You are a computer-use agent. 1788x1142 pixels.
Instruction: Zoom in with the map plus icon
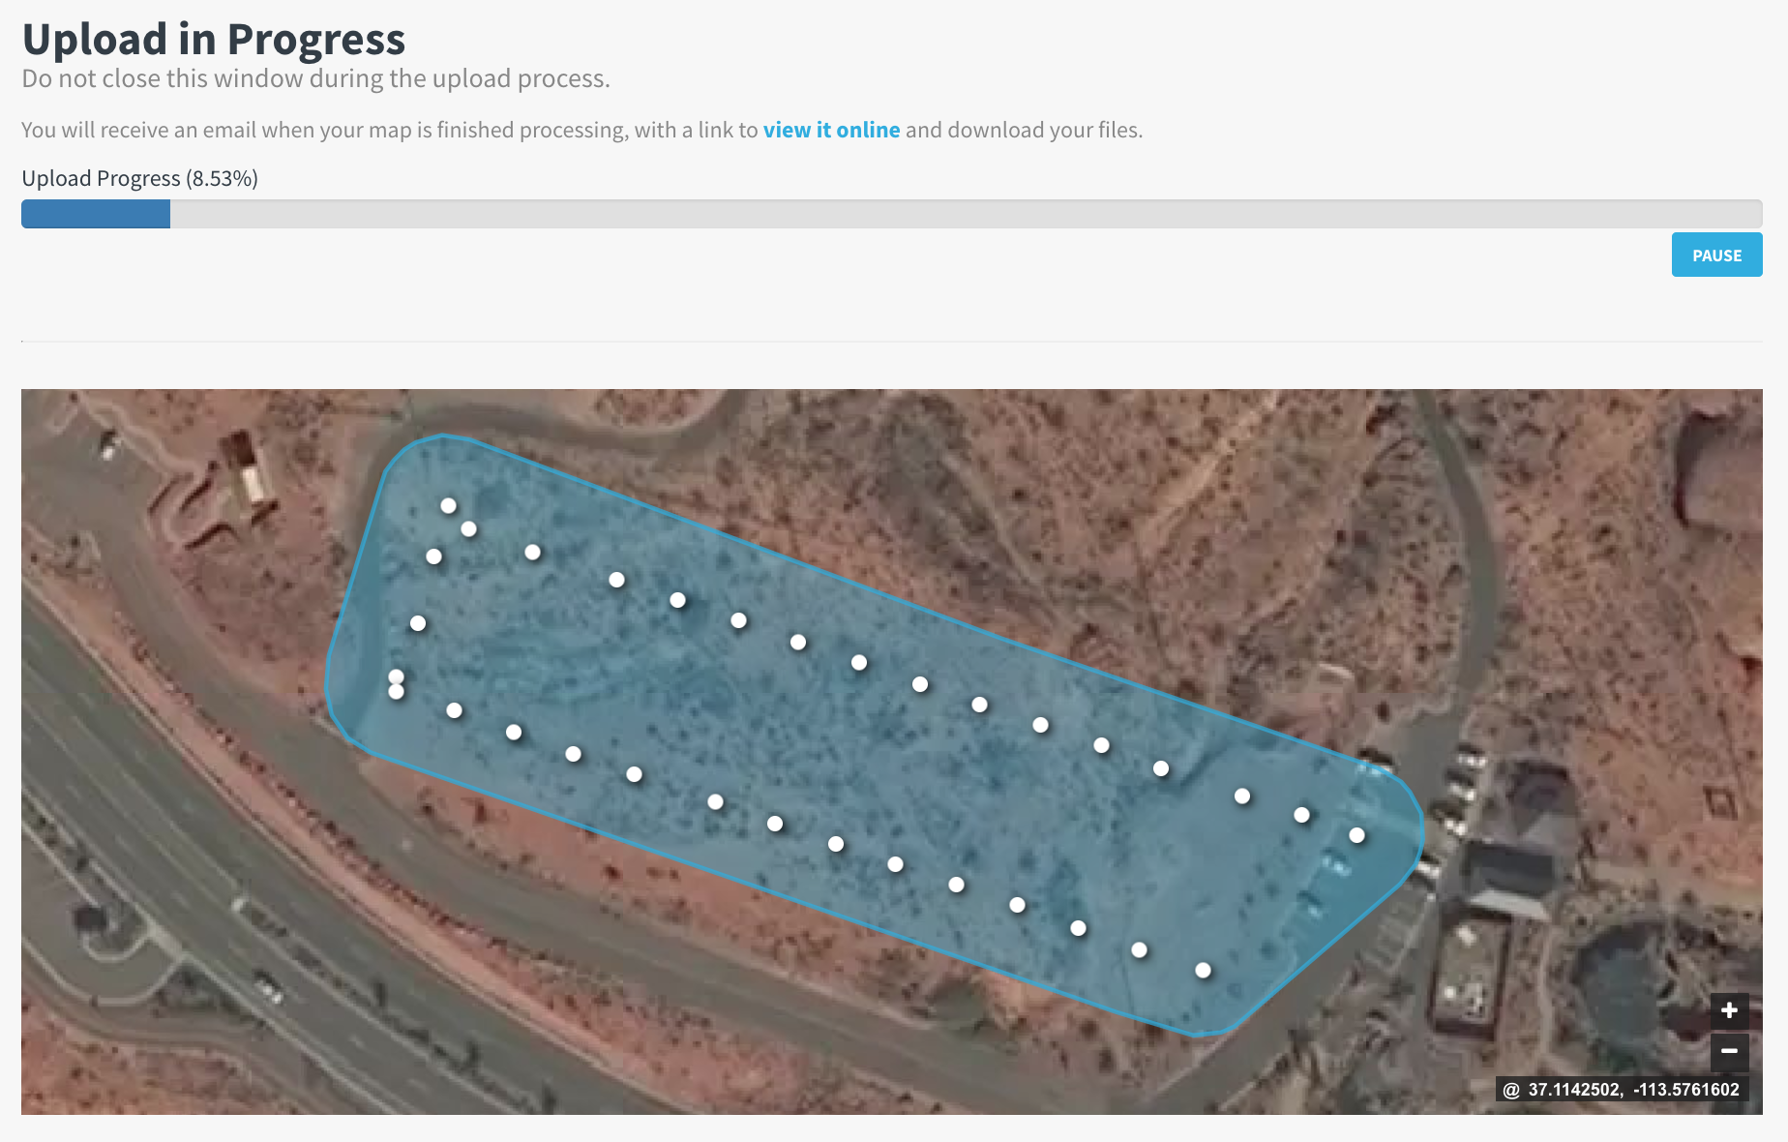pos(1729,1010)
